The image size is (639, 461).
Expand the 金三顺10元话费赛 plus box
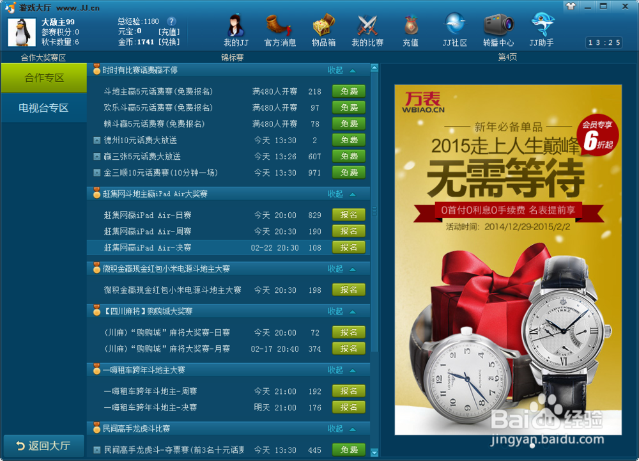[x=97, y=173]
